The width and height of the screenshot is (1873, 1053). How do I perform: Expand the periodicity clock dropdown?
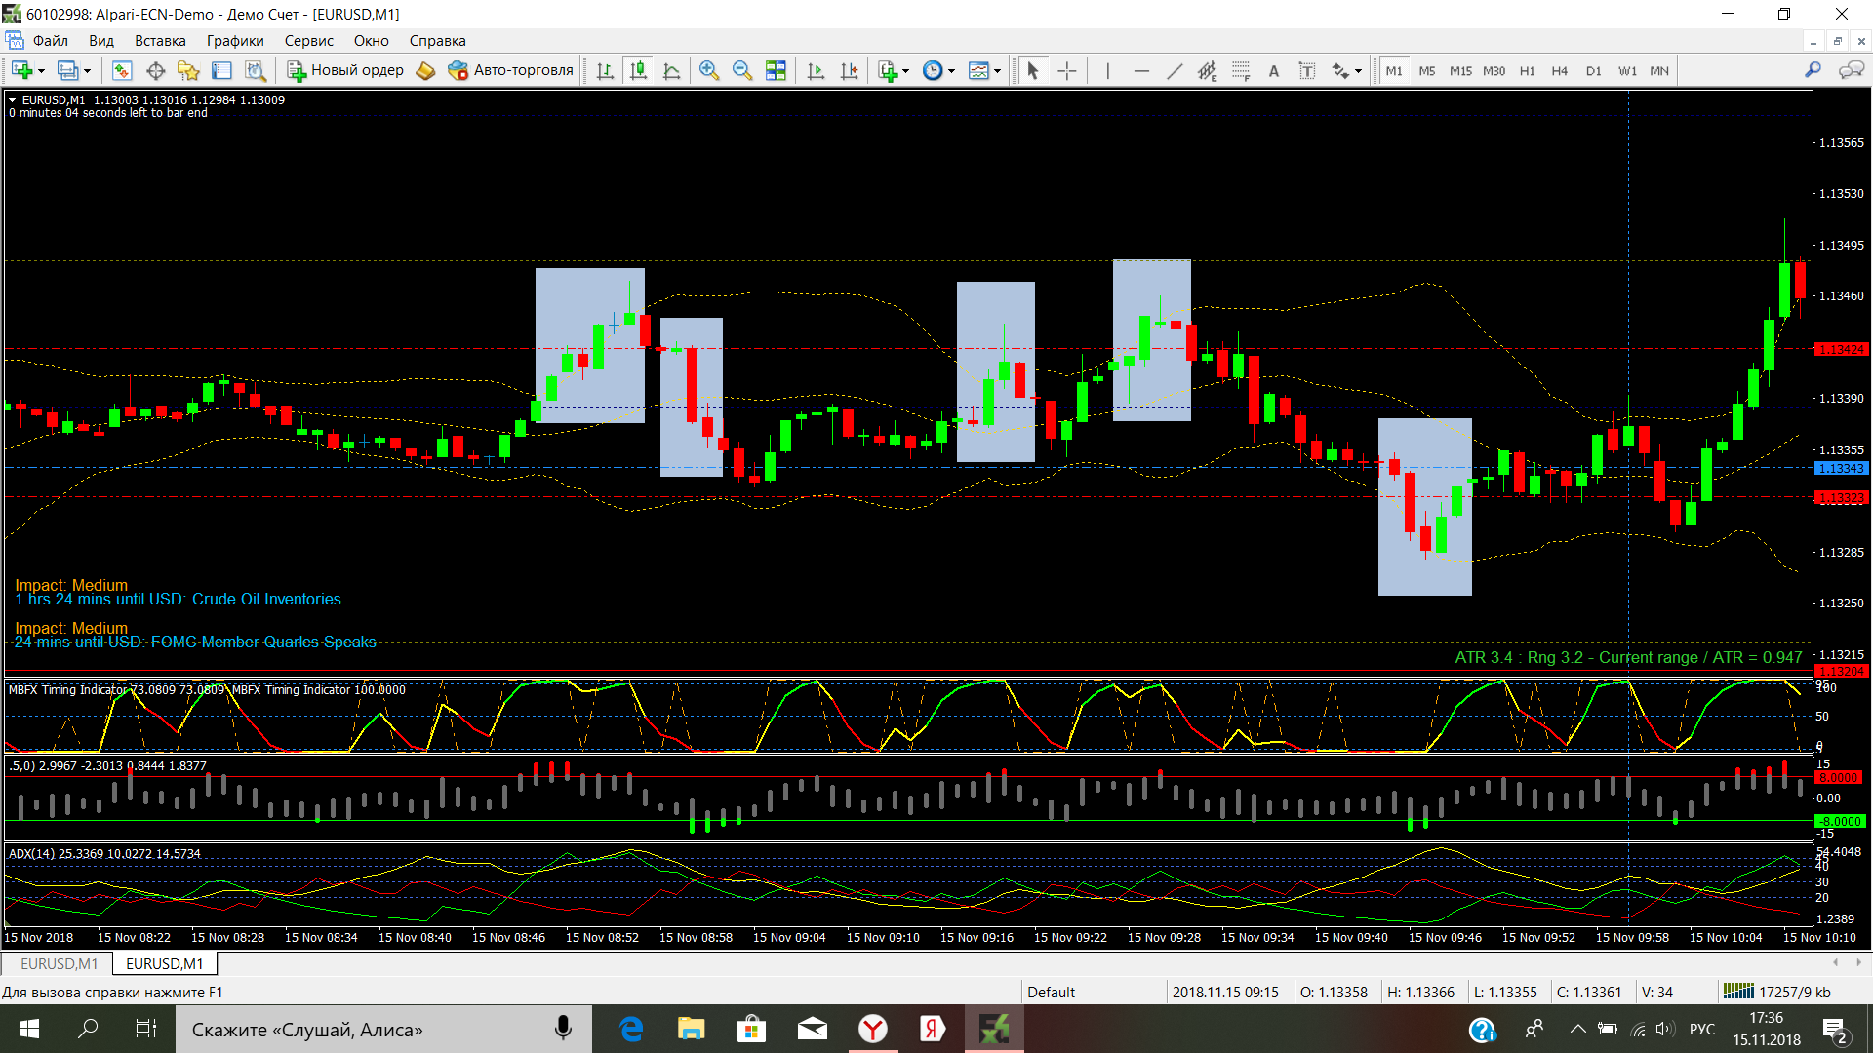click(x=951, y=70)
